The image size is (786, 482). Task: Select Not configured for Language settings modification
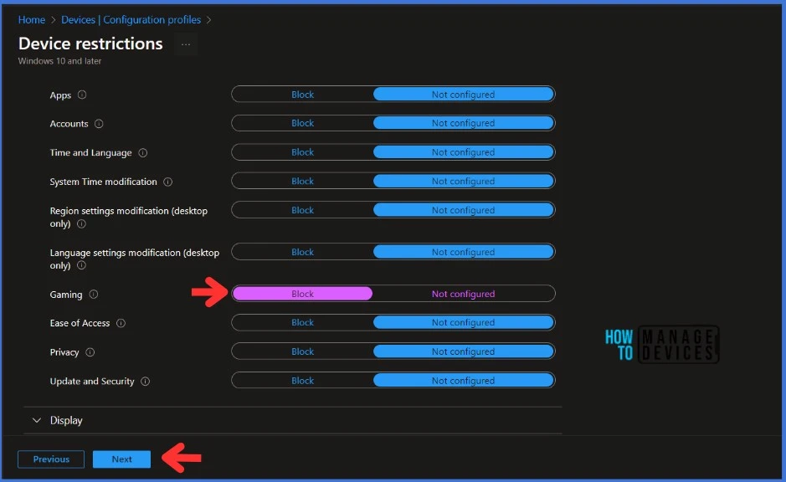(x=463, y=252)
